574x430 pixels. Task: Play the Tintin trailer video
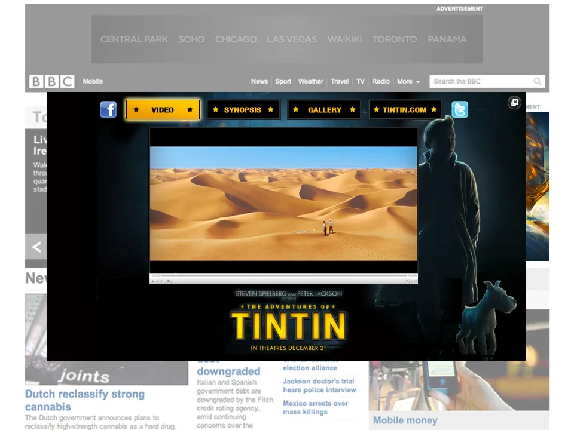(157, 281)
